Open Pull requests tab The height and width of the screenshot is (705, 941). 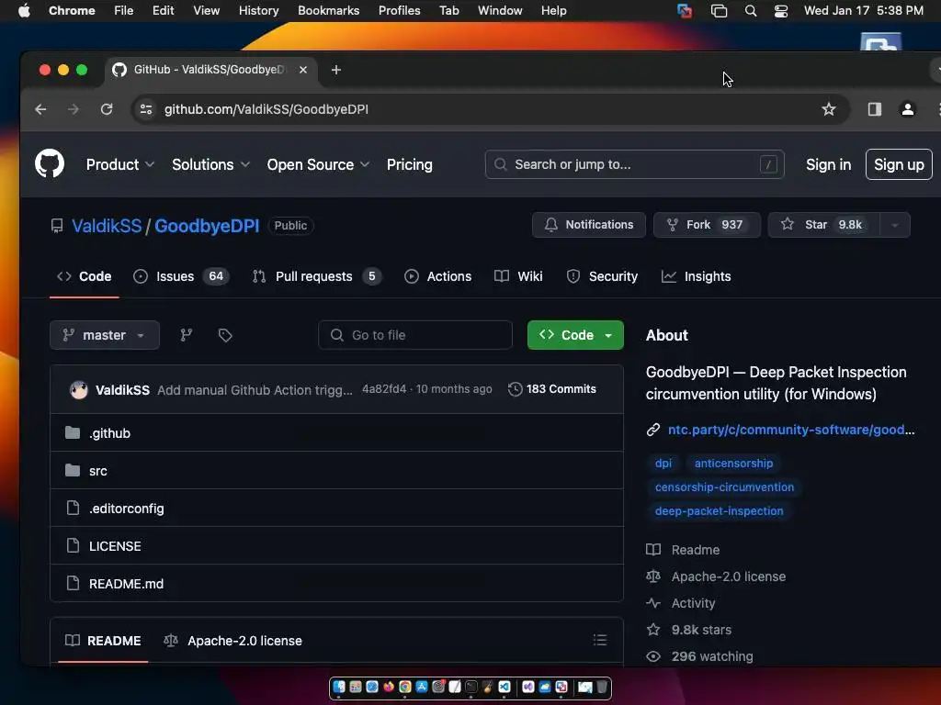(x=316, y=276)
